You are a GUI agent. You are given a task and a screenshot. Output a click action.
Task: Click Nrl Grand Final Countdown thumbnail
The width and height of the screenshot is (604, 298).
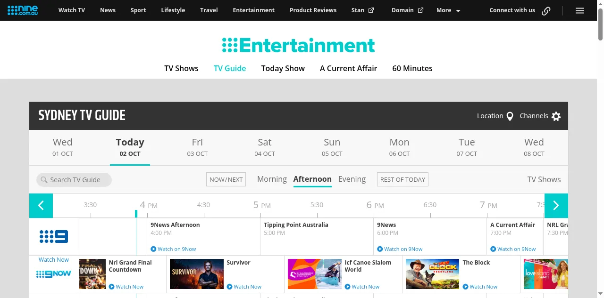[x=92, y=274]
